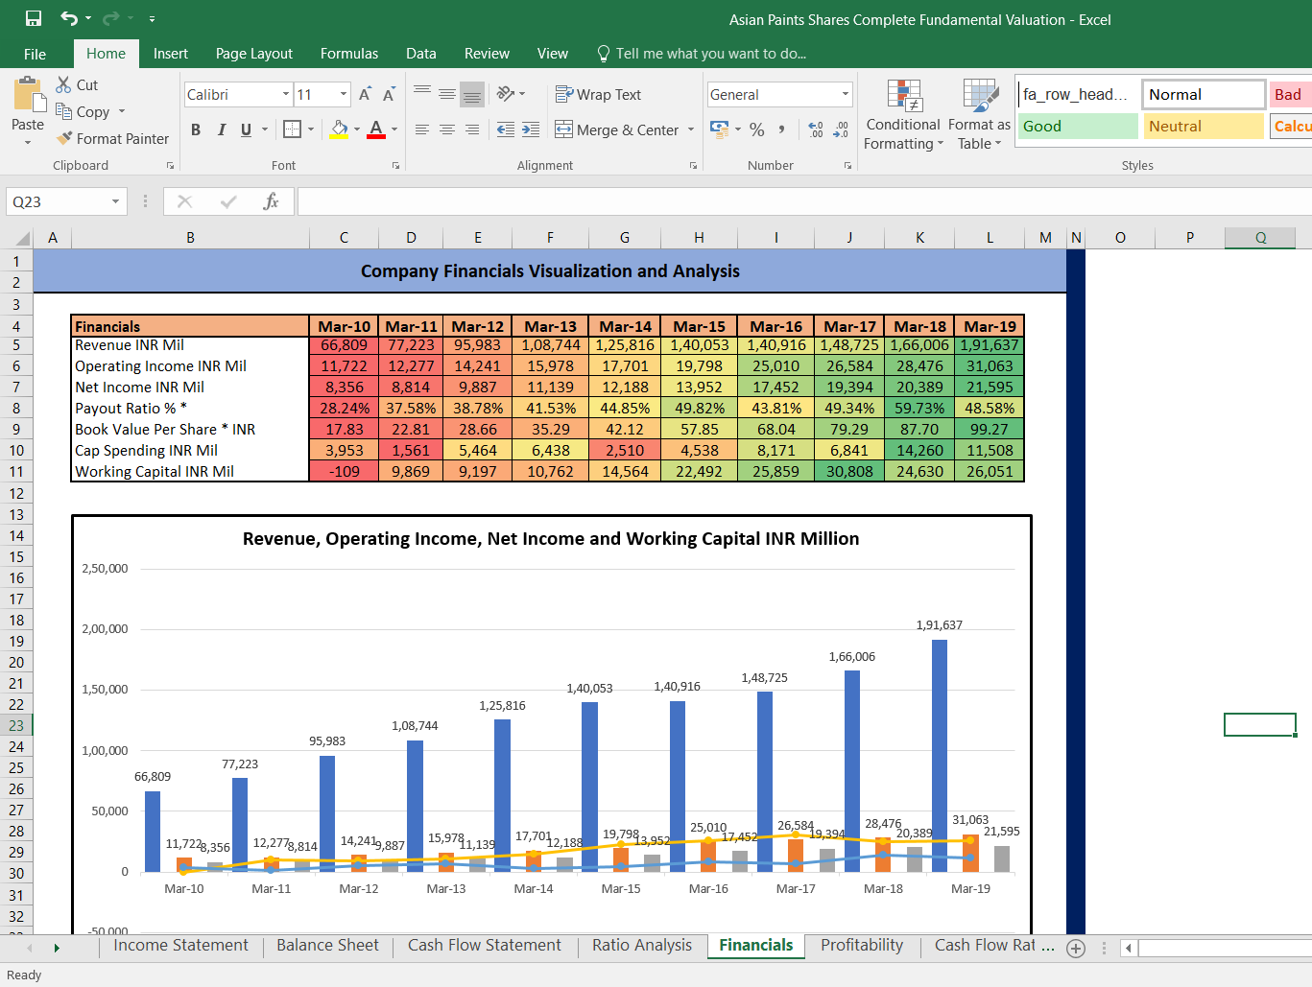
Task: Increase font size with large A icon
Action: tap(365, 94)
